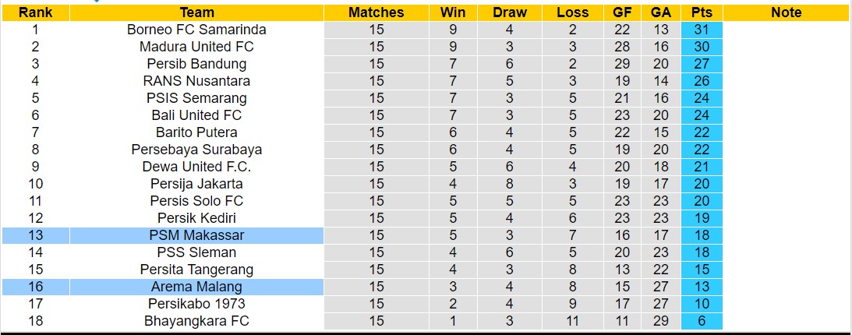This screenshot has height=335, width=852.
Task: Click the Pts column header
Action: pyautogui.click(x=702, y=12)
